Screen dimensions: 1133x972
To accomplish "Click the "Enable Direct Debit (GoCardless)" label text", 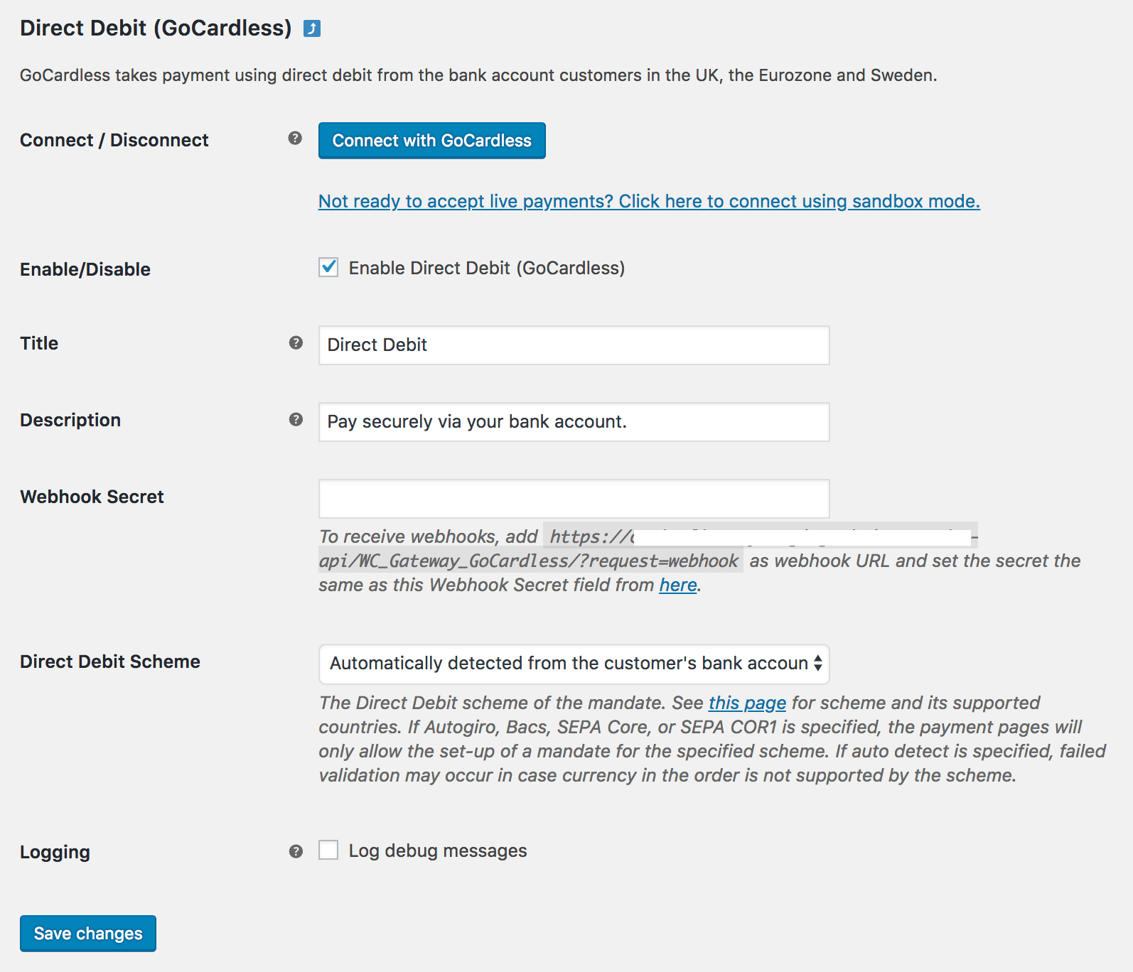I will (487, 269).
